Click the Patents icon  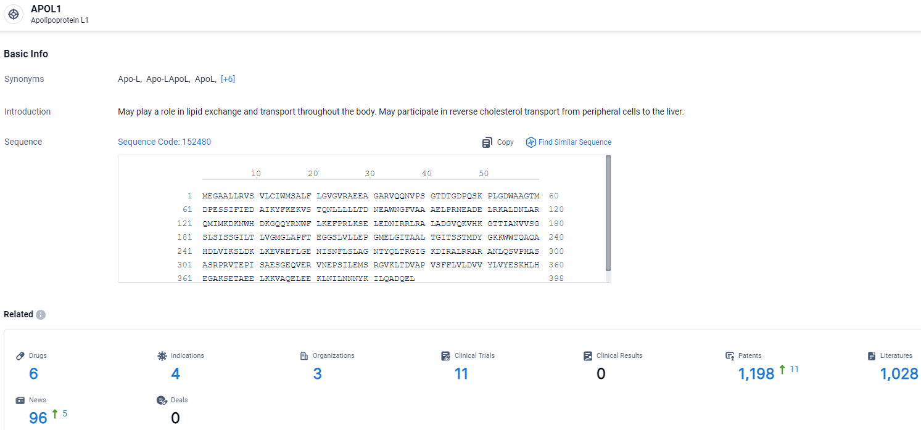click(x=730, y=356)
